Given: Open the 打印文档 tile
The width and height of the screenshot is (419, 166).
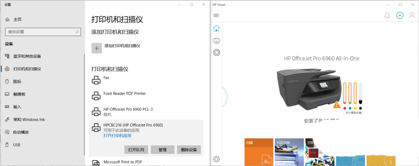Looking at the screenshot, I should pos(289,152).
